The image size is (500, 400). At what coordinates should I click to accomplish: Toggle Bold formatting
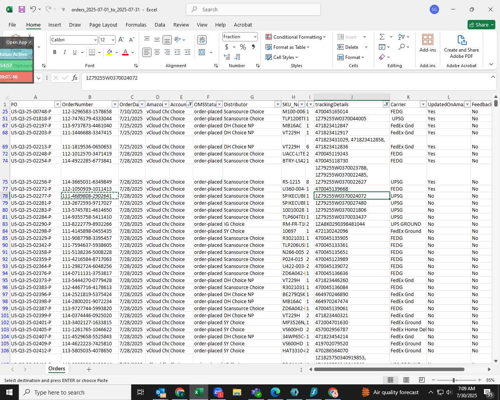pyautogui.click(x=55, y=52)
